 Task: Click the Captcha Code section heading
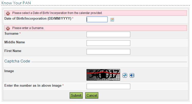(17, 61)
